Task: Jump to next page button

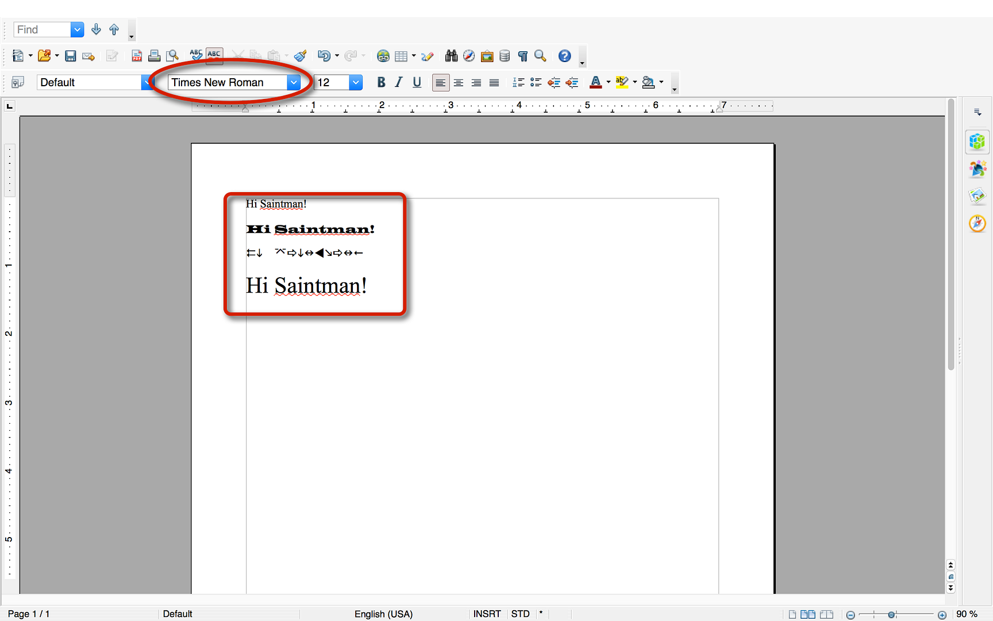Action: point(950,588)
